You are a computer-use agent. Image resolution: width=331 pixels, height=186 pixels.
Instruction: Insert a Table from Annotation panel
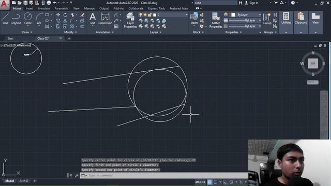coord(116,26)
